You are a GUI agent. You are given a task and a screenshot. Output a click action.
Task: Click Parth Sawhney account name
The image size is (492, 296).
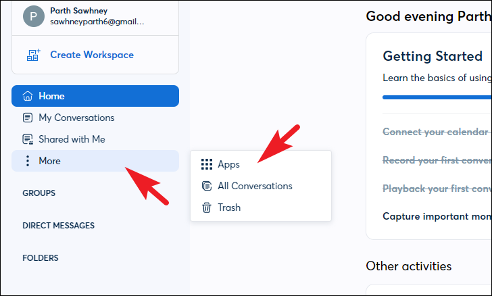point(79,11)
